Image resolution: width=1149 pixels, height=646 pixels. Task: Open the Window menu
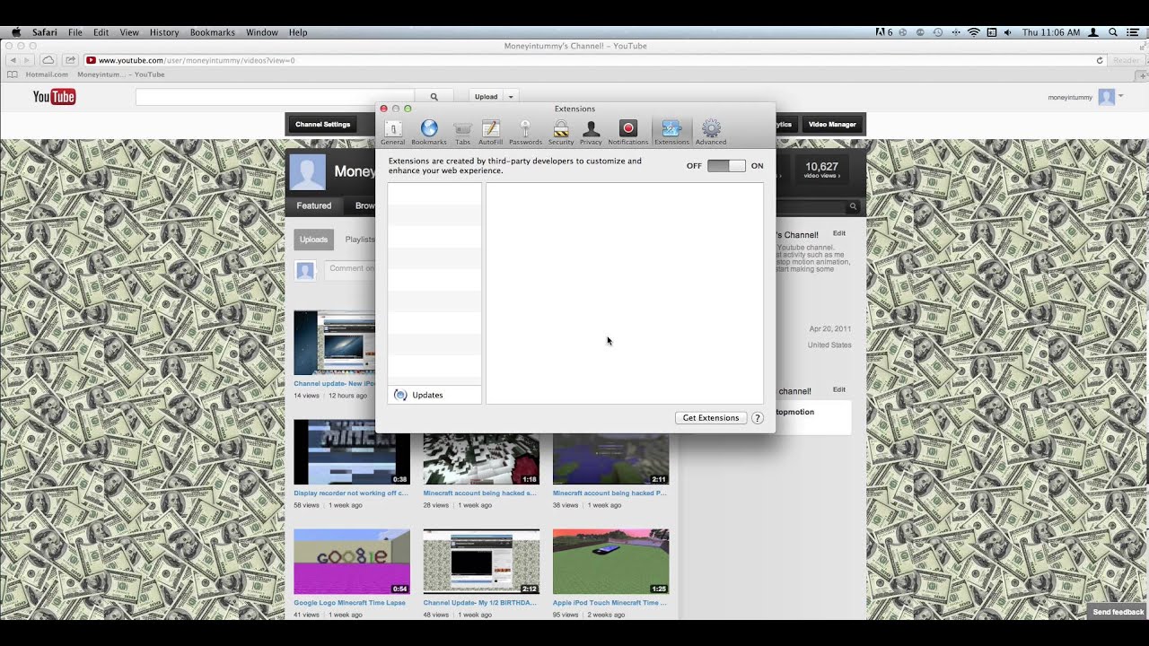(262, 32)
